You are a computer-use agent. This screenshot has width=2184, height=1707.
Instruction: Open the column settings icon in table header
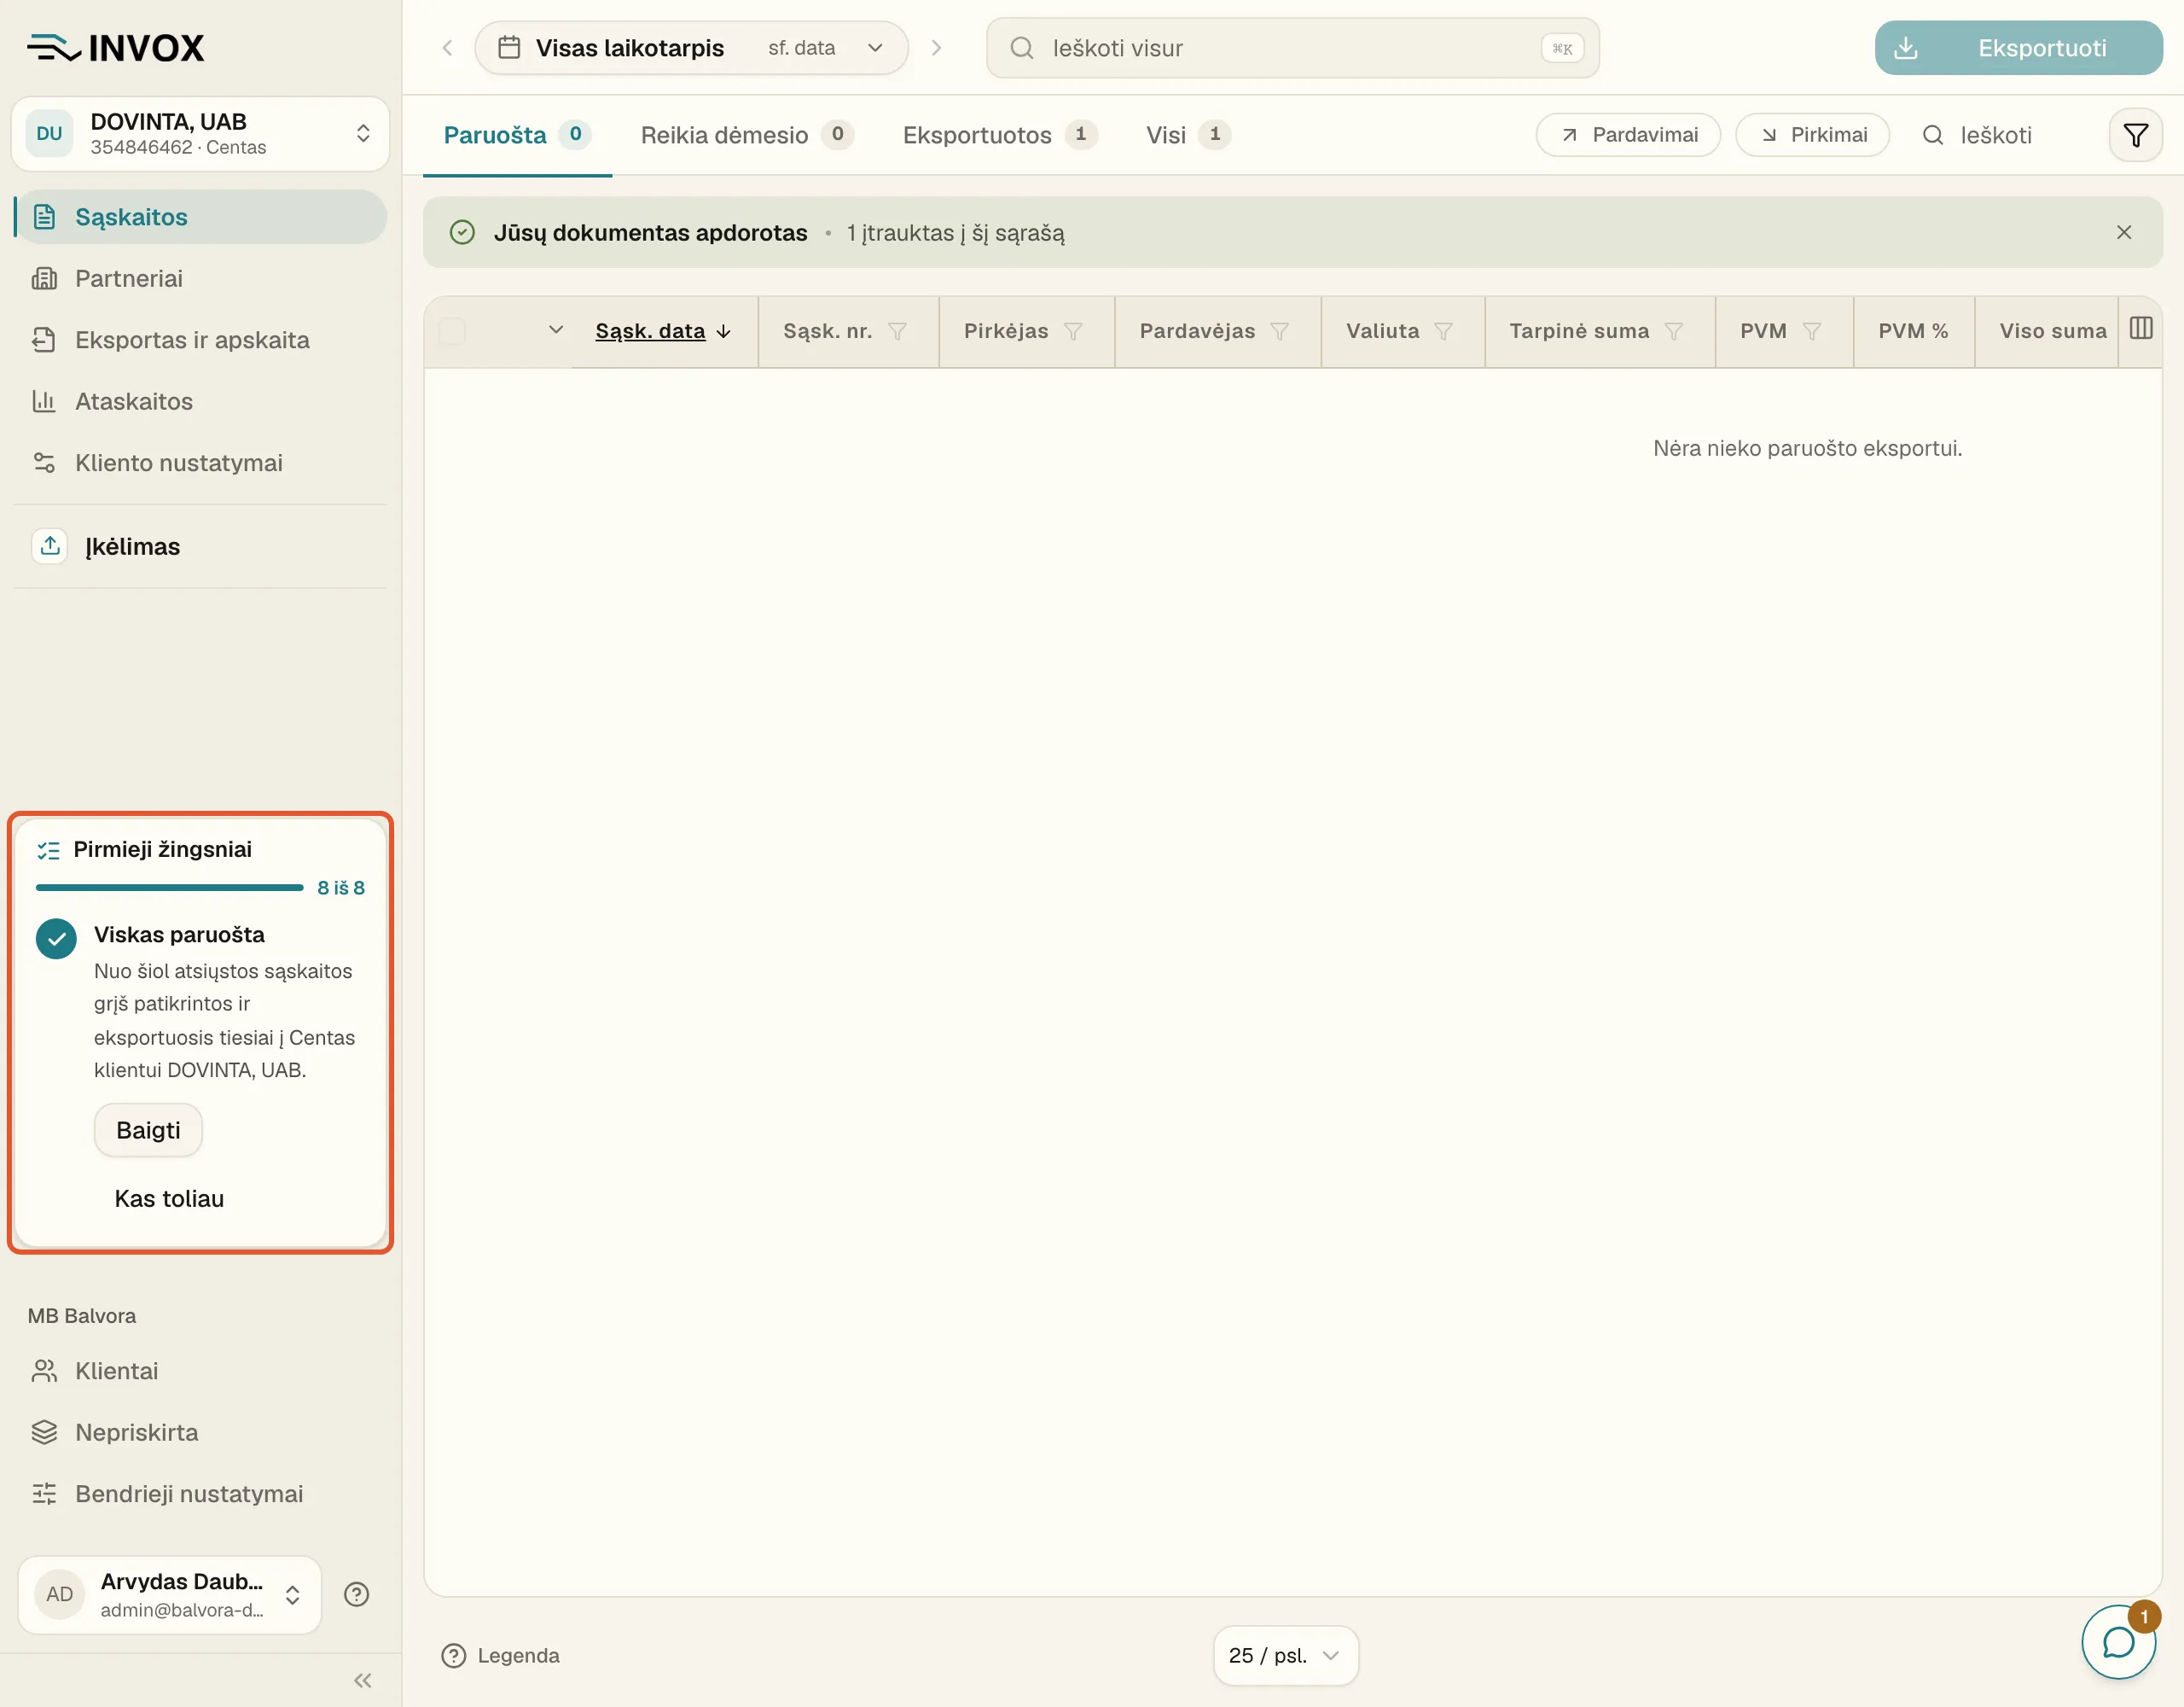pyautogui.click(x=2141, y=329)
